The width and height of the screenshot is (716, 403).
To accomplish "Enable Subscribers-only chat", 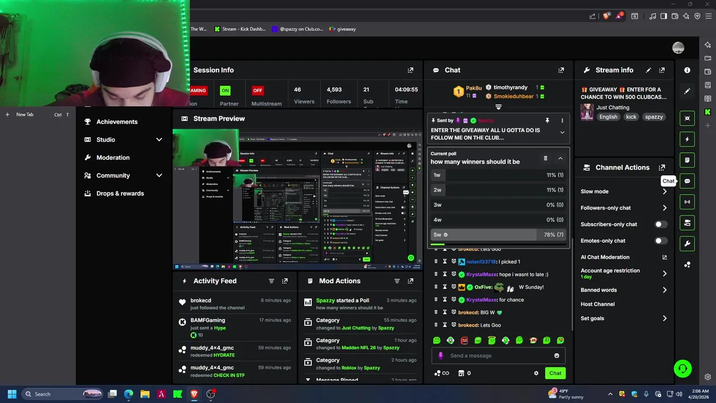I will tap(661, 224).
